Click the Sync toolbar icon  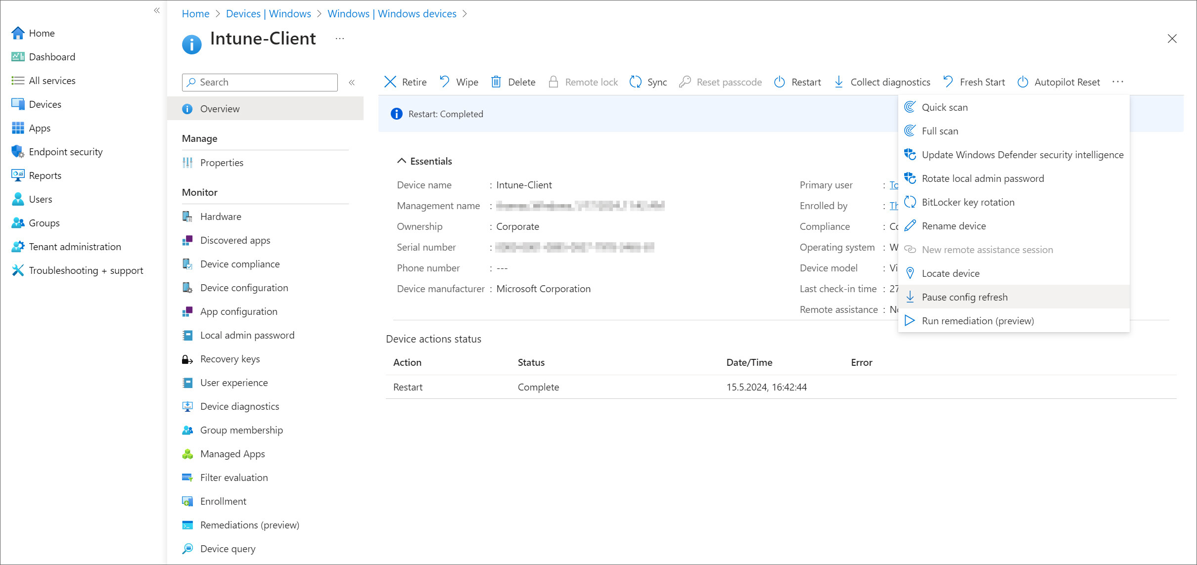pyautogui.click(x=636, y=82)
